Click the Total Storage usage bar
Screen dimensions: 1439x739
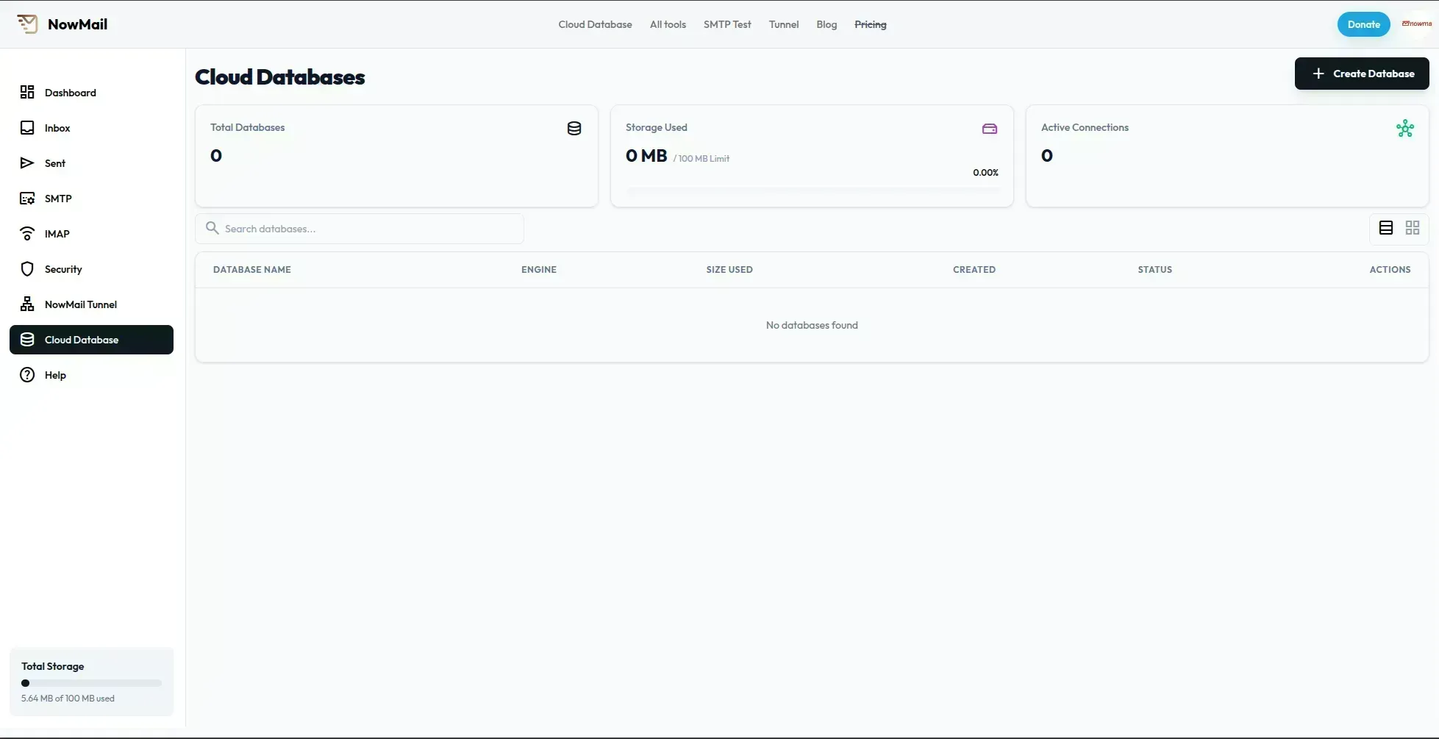pos(91,683)
